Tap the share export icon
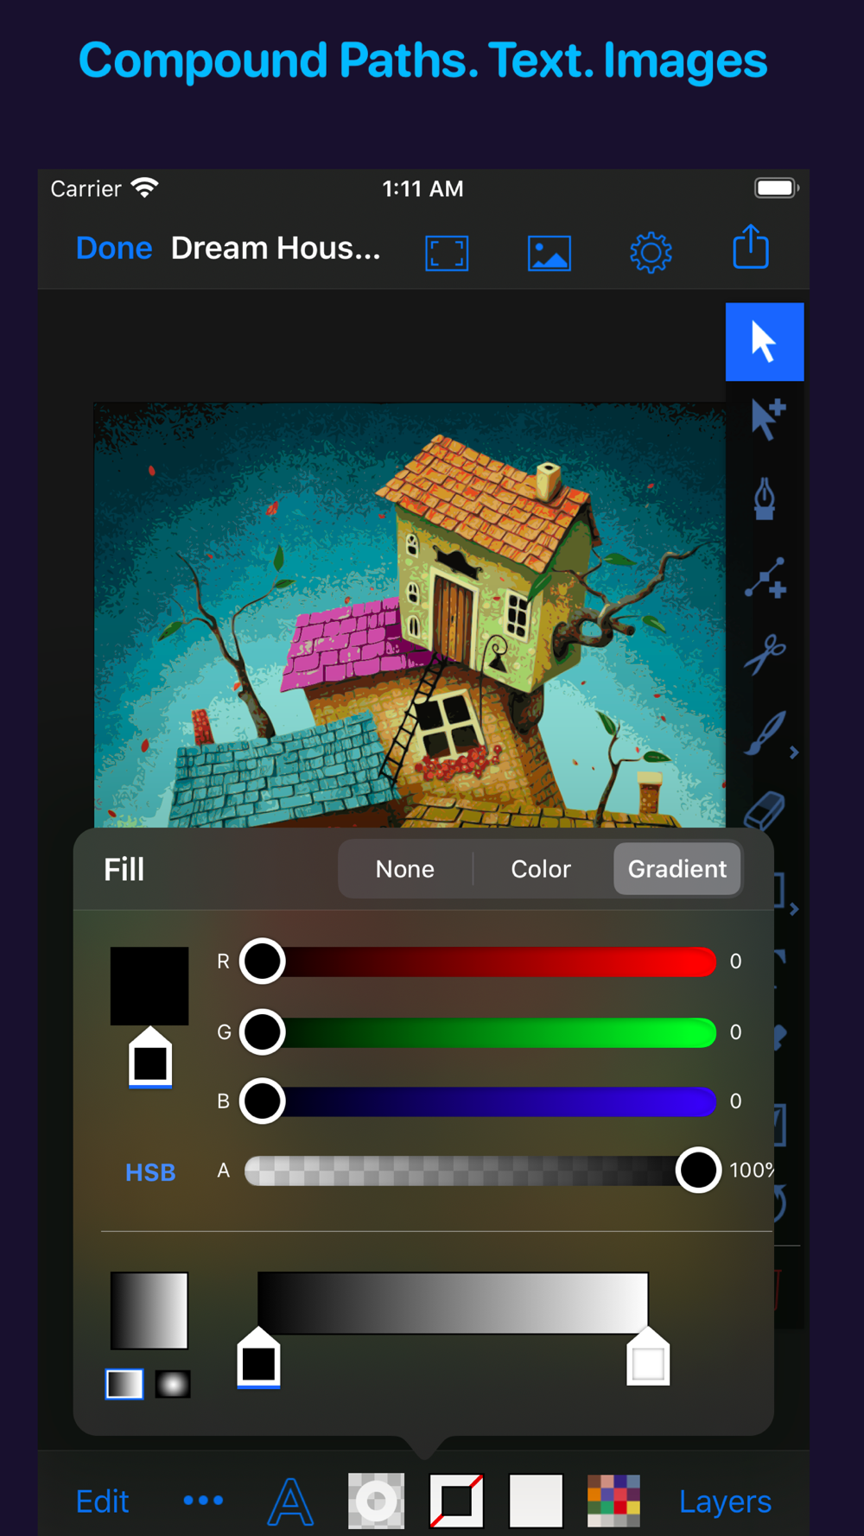 [751, 247]
